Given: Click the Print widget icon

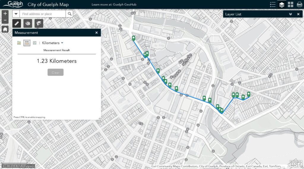Looking at the screenshot, I should tap(299, 4).
